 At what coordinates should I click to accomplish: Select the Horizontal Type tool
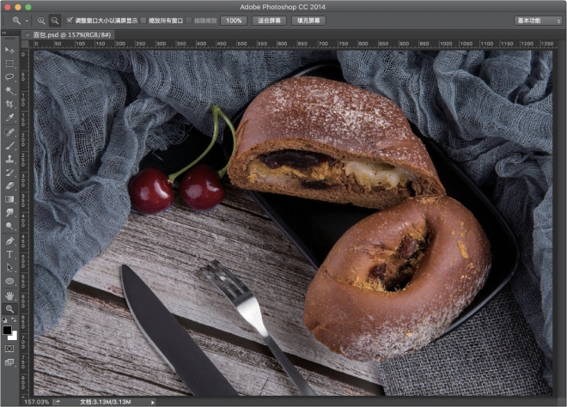click(x=9, y=254)
